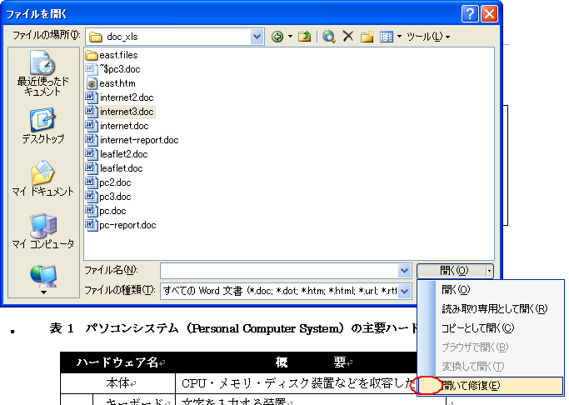The image size is (569, 405).
Task: Choose コピーとして開く(C) menu item
Action: click(x=491, y=328)
